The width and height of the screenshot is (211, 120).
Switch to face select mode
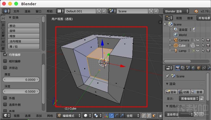pos(154,116)
